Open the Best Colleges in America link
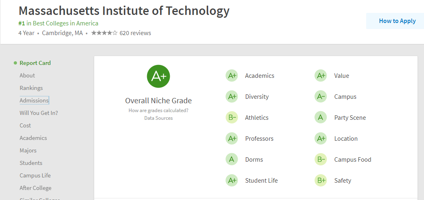 [x=65, y=23]
